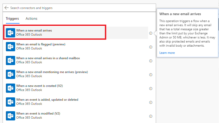Open info icon for When an email is flagged (preview)
This screenshot has height=123, width=219.
tap(151, 47)
